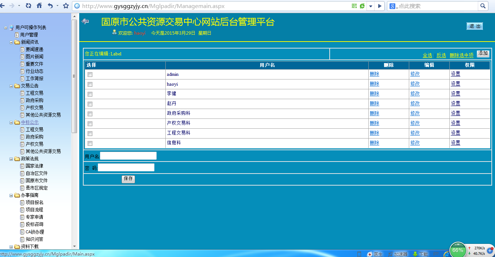Click the browser forward arrow

pos(11,6)
